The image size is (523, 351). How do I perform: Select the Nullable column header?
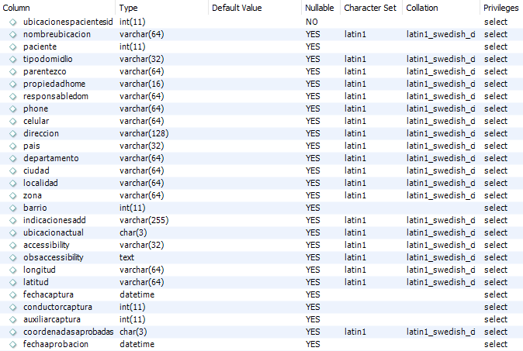click(x=319, y=8)
